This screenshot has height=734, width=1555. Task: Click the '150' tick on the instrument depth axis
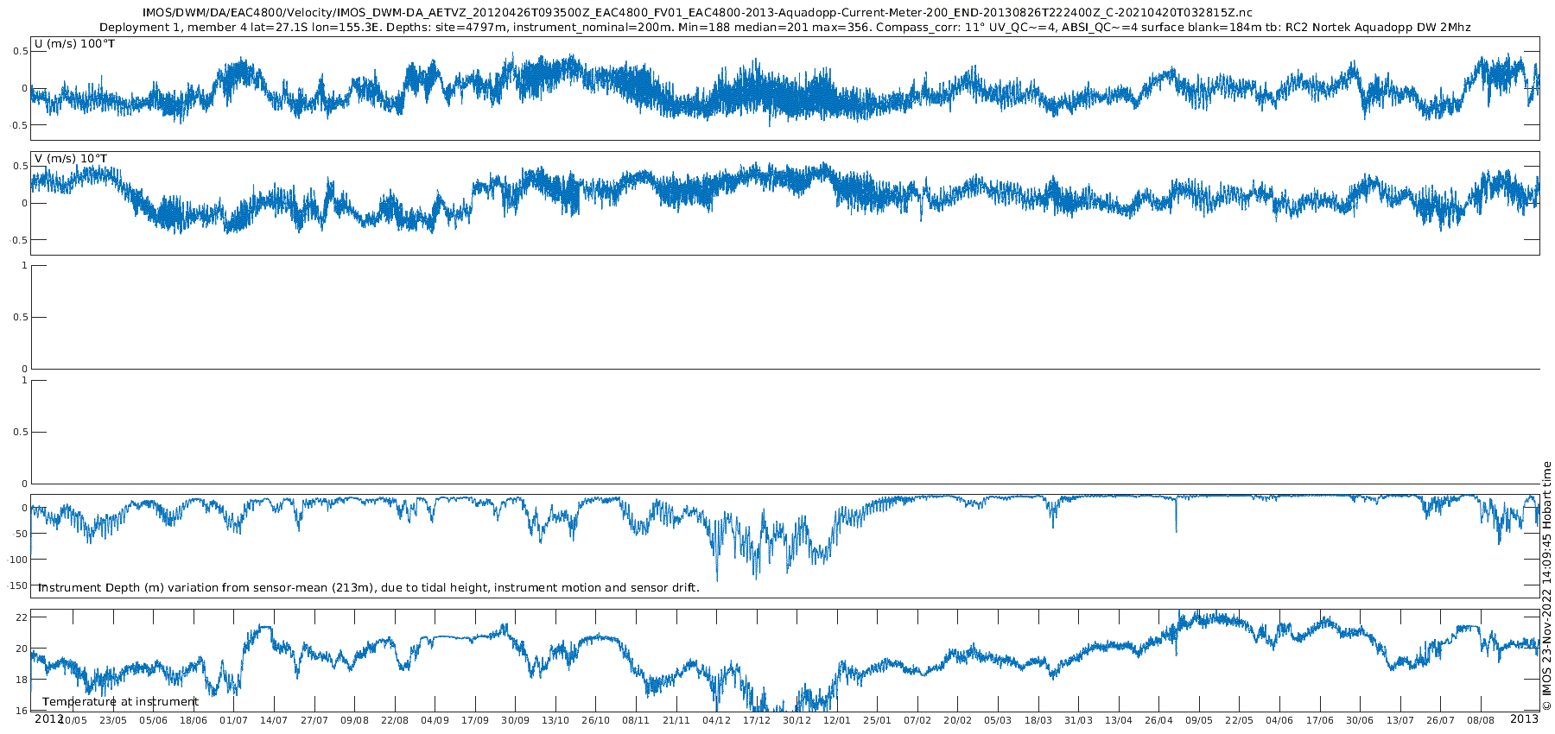[18, 585]
